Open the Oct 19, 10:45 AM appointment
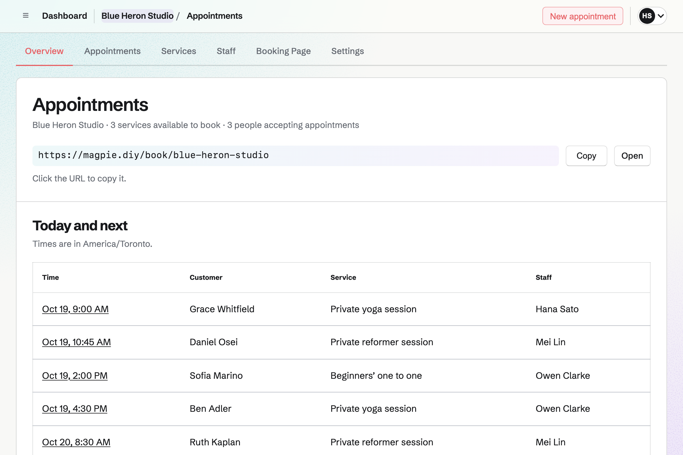683x455 pixels. click(76, 342)
